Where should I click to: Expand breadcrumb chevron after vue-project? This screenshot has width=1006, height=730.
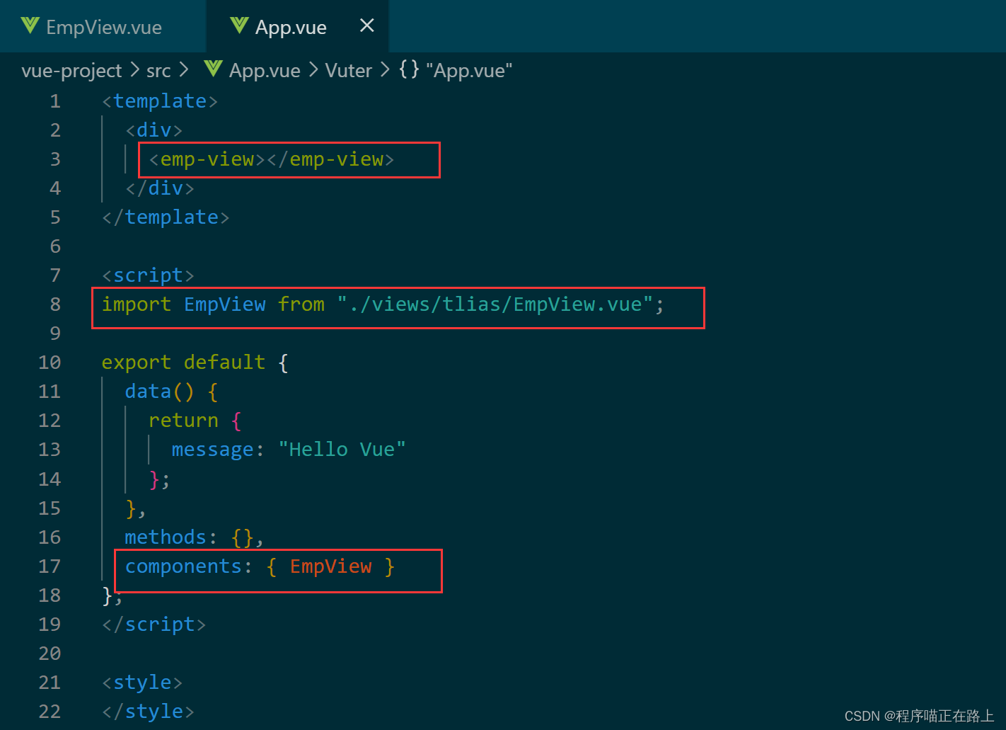coord(134,69)
